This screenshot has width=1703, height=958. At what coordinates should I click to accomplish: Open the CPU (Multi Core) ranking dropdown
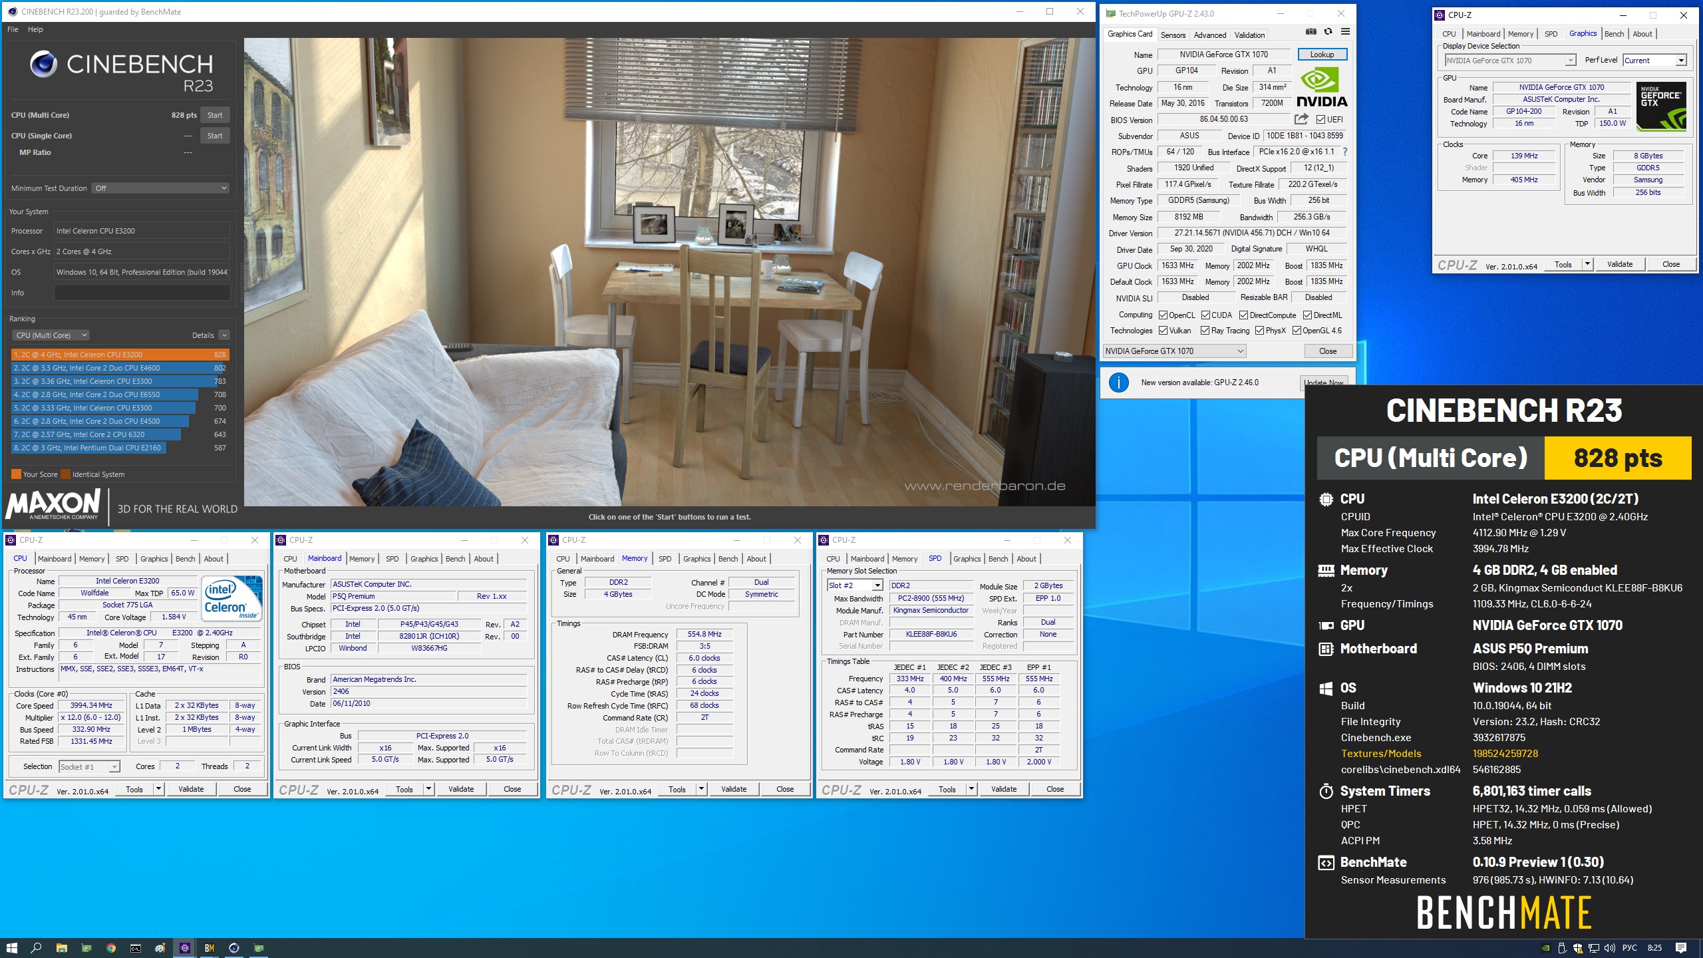(51, 335)
